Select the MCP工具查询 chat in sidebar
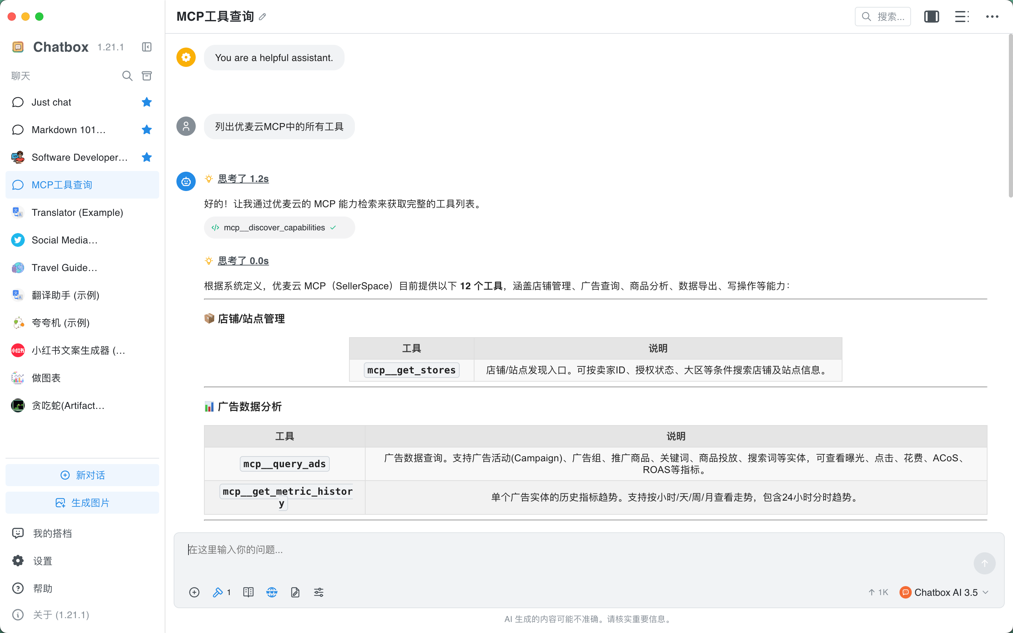This screenshot has height=633, width=1013. tap(82, 185)
